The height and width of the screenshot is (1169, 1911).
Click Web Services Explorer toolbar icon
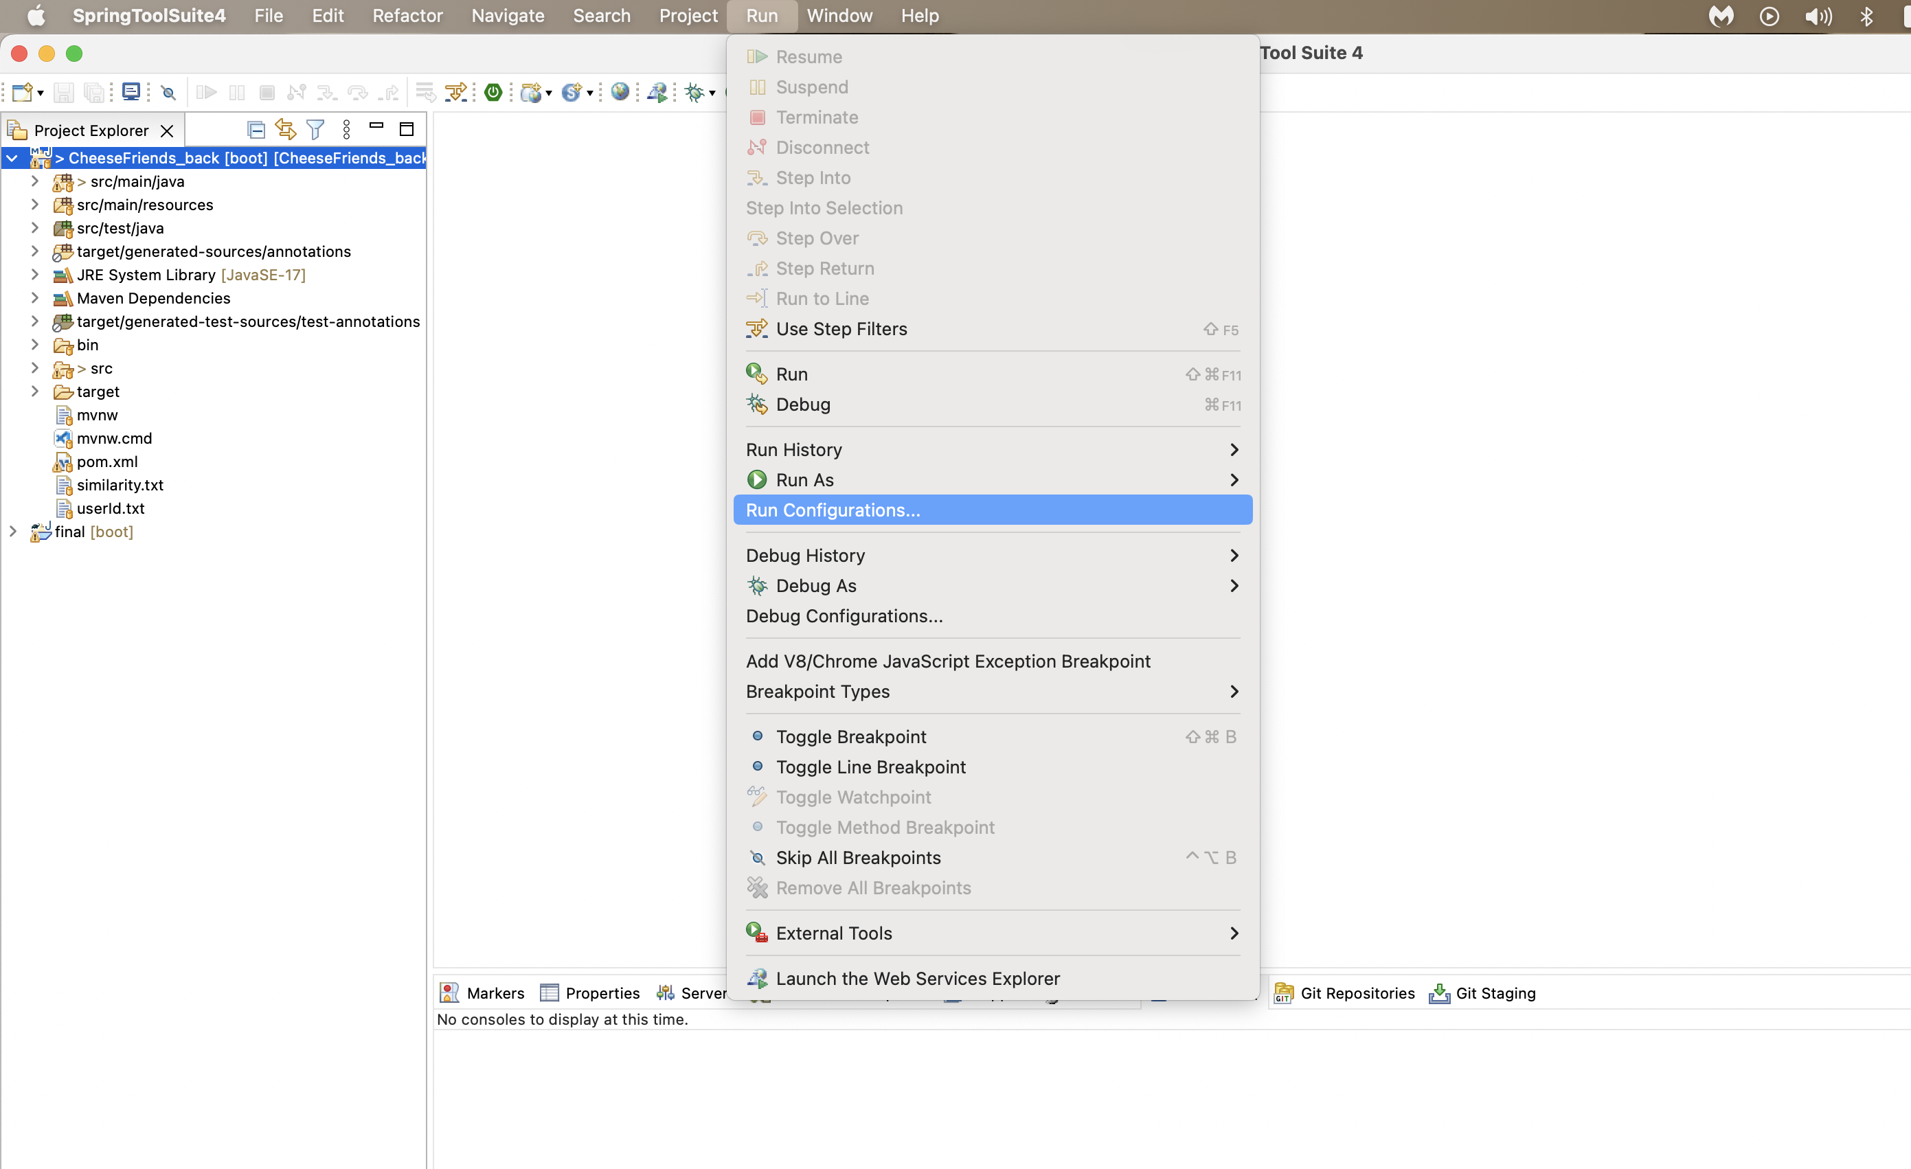[657, 92]
